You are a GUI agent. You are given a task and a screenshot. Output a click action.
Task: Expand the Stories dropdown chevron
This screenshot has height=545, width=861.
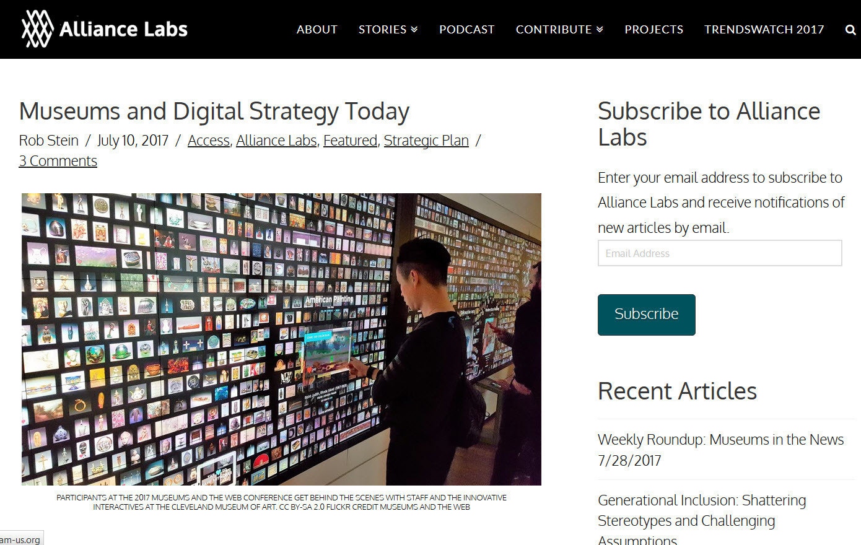[x=414, y=30]
